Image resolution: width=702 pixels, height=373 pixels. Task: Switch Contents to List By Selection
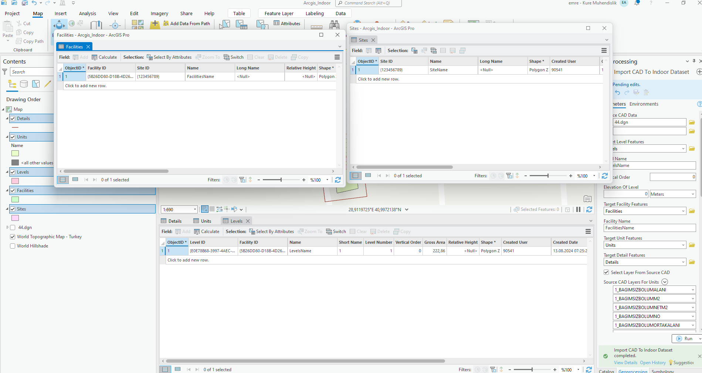36,84
